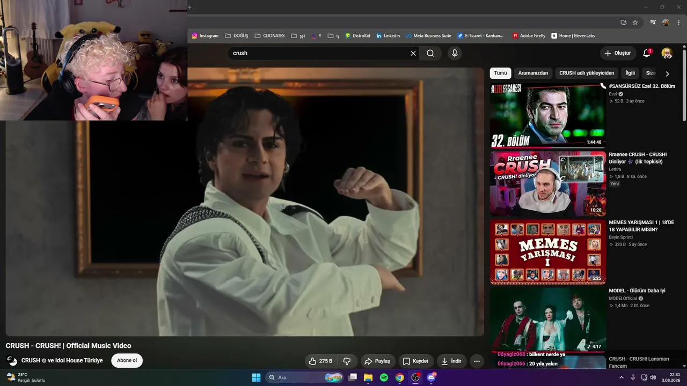Open the Meta Business Suite bookmark
Viewport: 687px width, 386px height.
coord(428,36)
